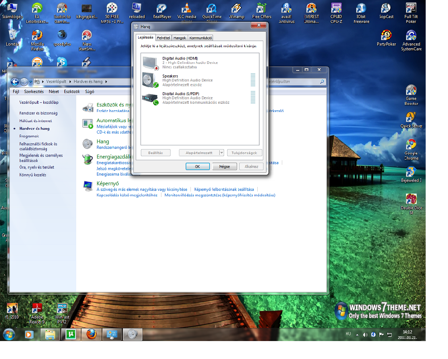The image size is (448, 359).
Task: Click the Hang category heading link
Action: (x=102, y=141)
